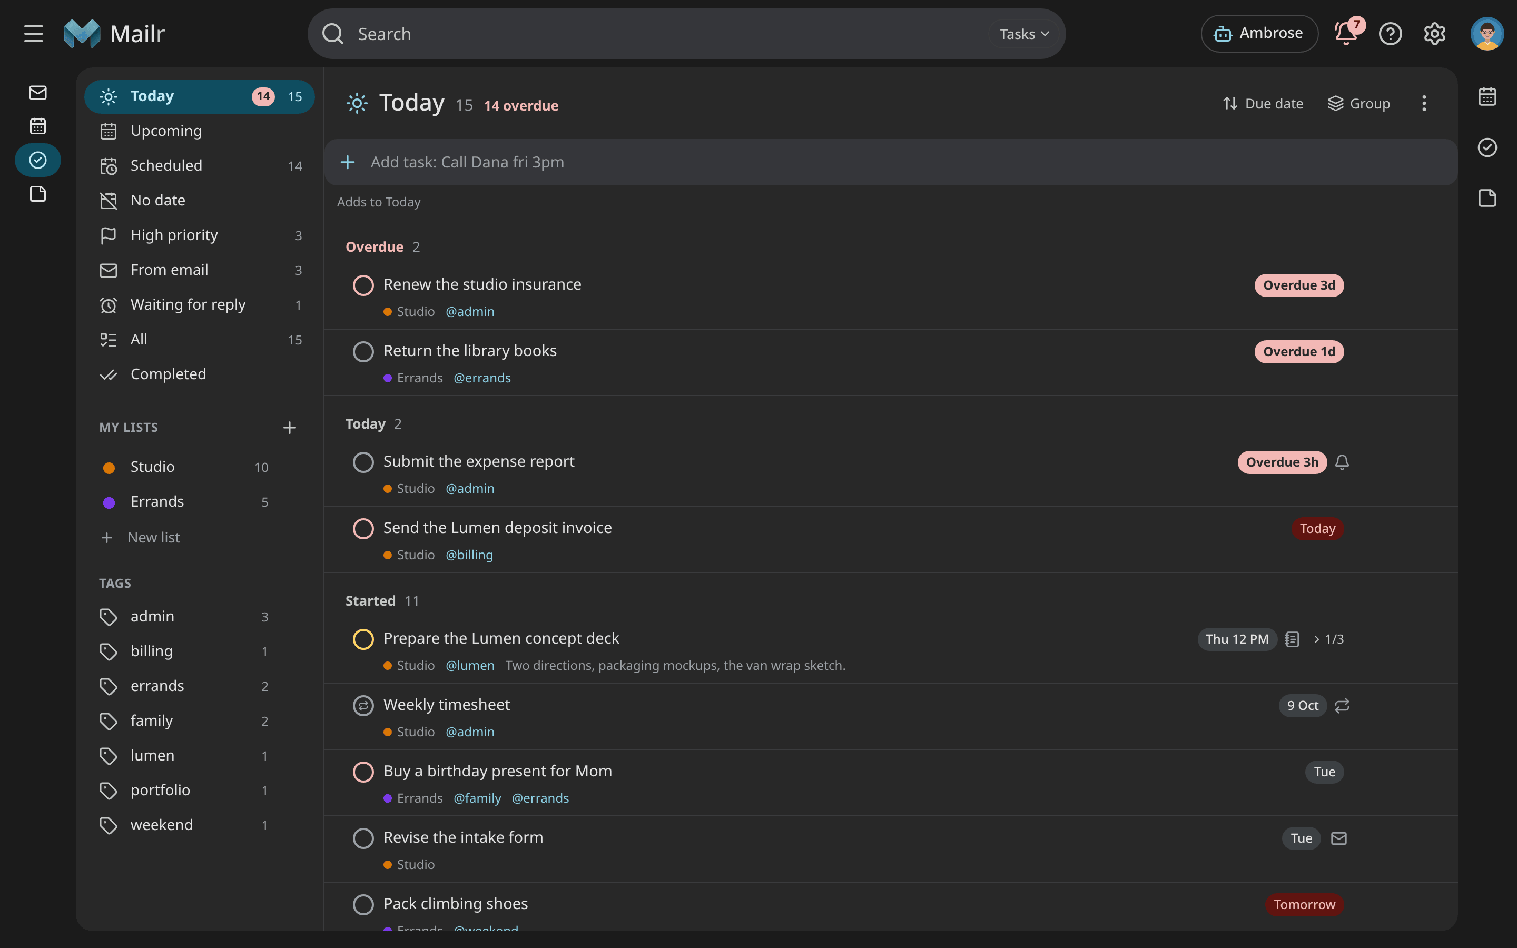Viewport: 1517px width, 948px height.
Task: Mark Buy a birthday present for Mom done
Action: click(x=363, y=772)
